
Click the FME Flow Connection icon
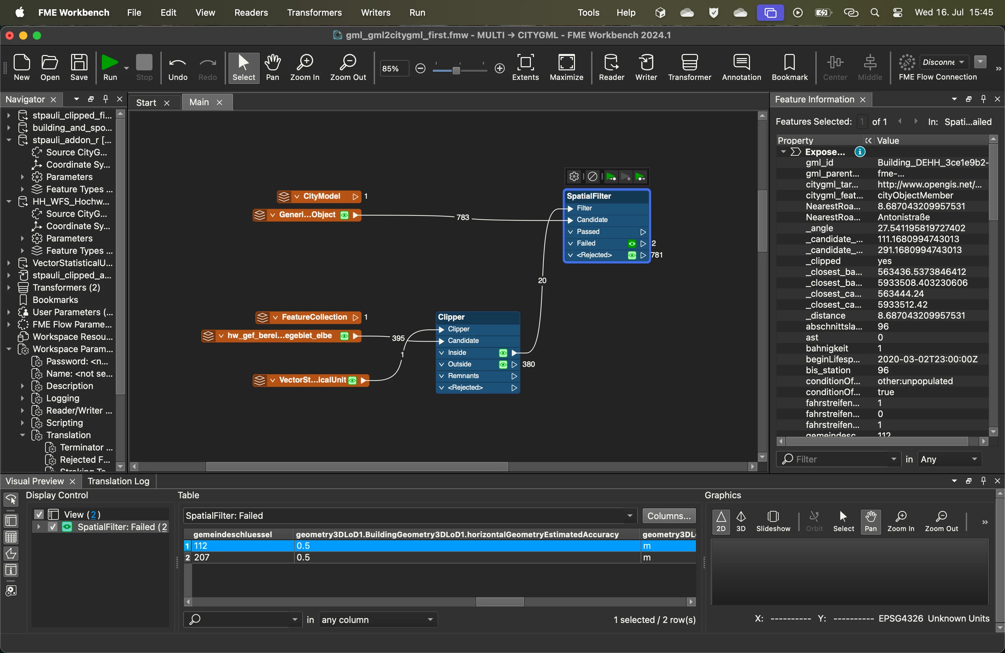907,62
